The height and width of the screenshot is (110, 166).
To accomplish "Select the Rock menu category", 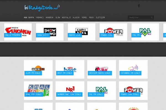I will pyautogui.click(x=91, y=18).
